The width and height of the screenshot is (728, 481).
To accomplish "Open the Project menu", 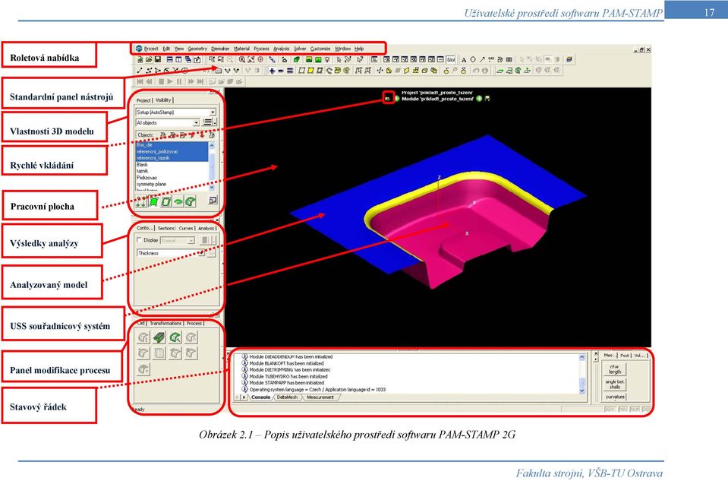I will pos(151,49).
